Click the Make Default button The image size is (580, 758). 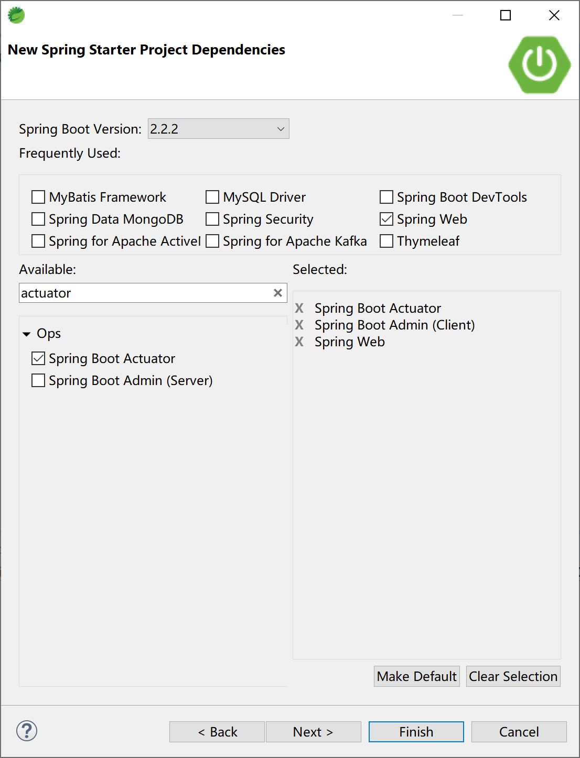pos(416,676)
